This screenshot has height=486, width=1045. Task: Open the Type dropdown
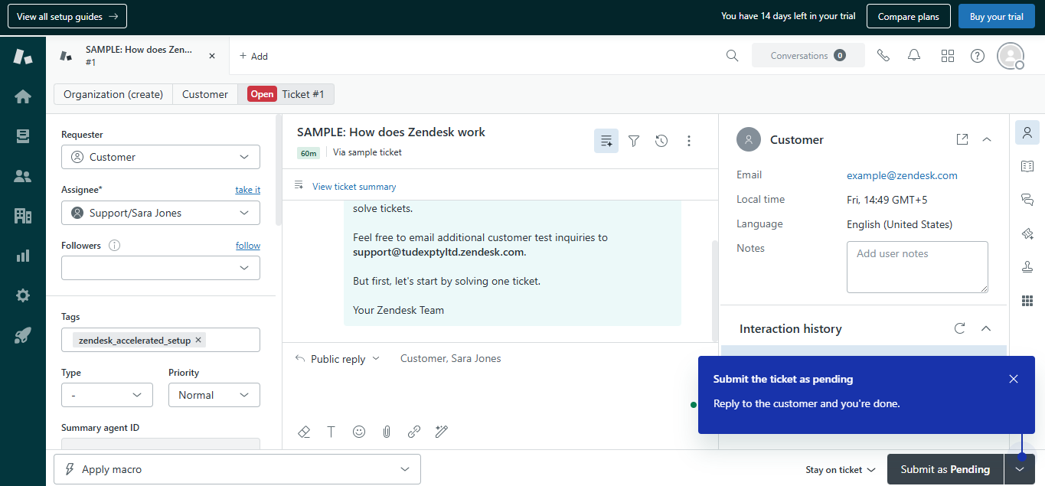point(106,395)
